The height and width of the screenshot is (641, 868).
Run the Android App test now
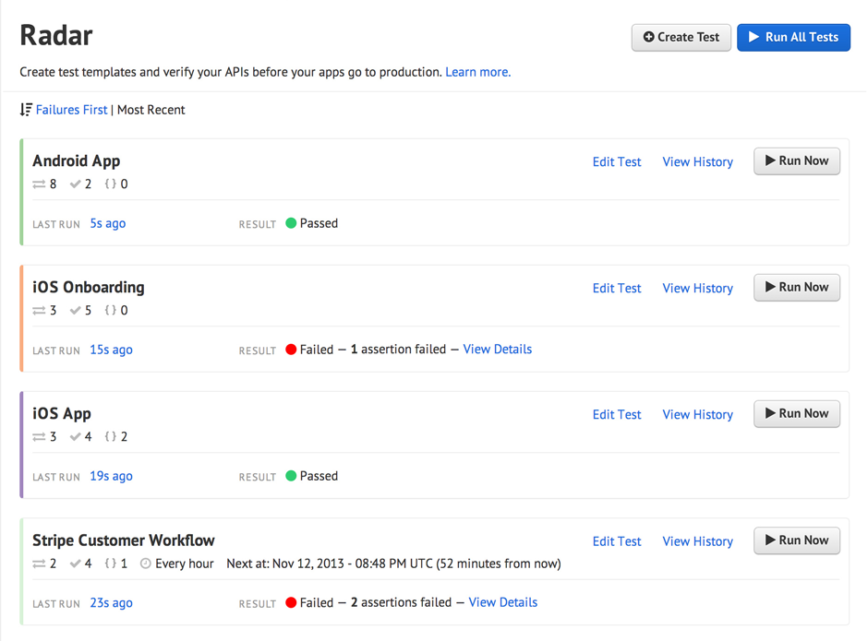[x=797, y=160]
